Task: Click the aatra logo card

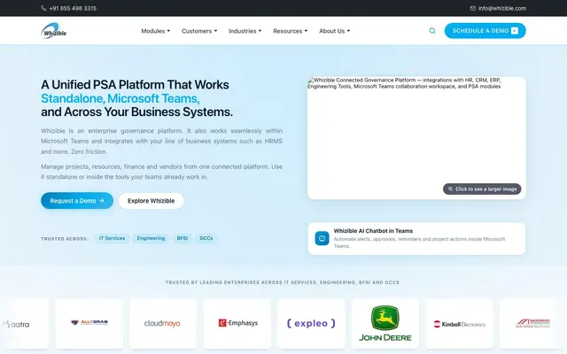Action: tap(24, 324)
